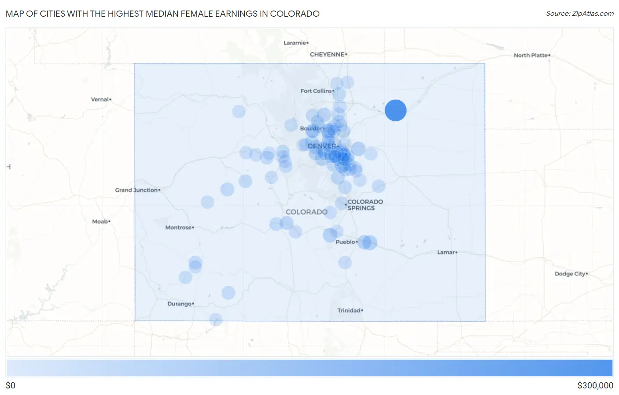619x395 pixels.
Task: Click the COLORADO state label
Action: point(306,212)
